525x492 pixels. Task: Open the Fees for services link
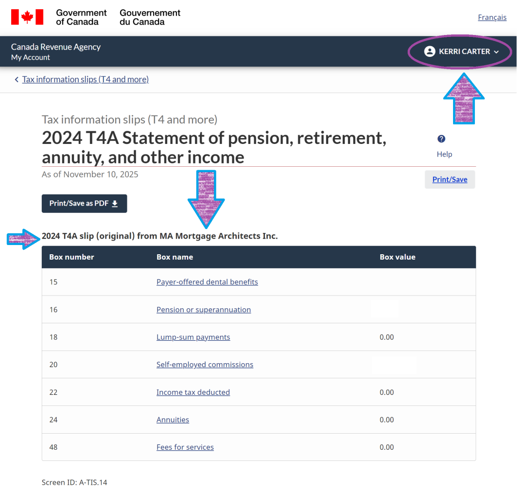tap(185, 447)
